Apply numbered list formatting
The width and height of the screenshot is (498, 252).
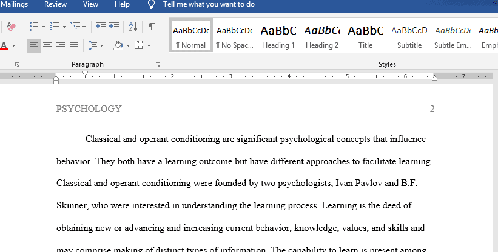click(x=55, y=27)
